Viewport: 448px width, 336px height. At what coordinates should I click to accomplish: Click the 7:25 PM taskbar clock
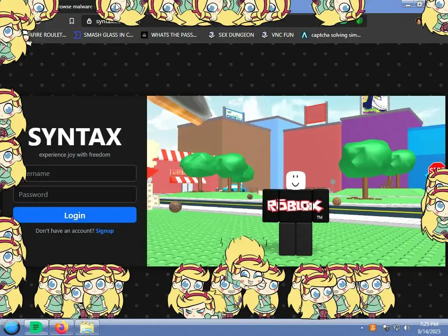429,328
